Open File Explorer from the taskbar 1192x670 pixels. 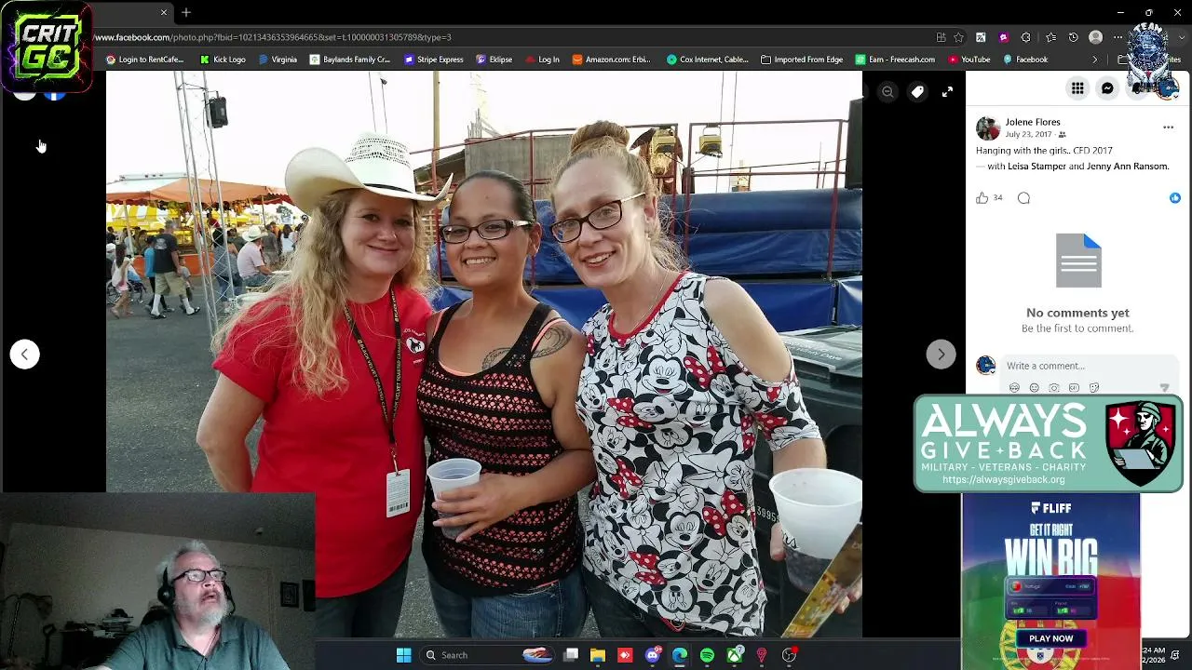598,655
